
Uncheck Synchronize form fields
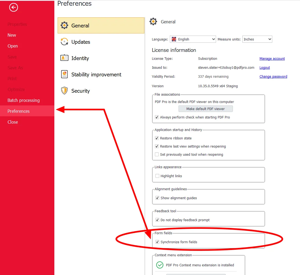157,242
